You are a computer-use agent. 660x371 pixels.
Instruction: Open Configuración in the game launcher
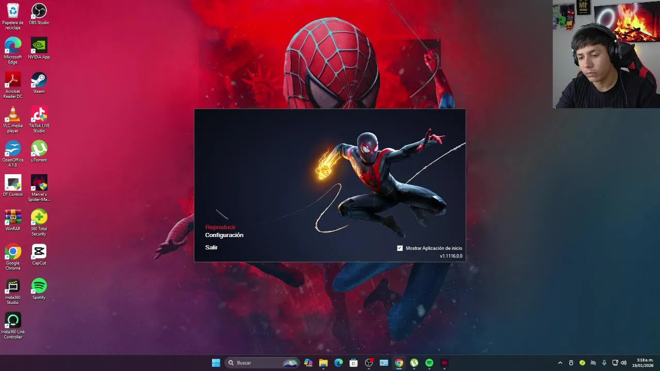224,235
